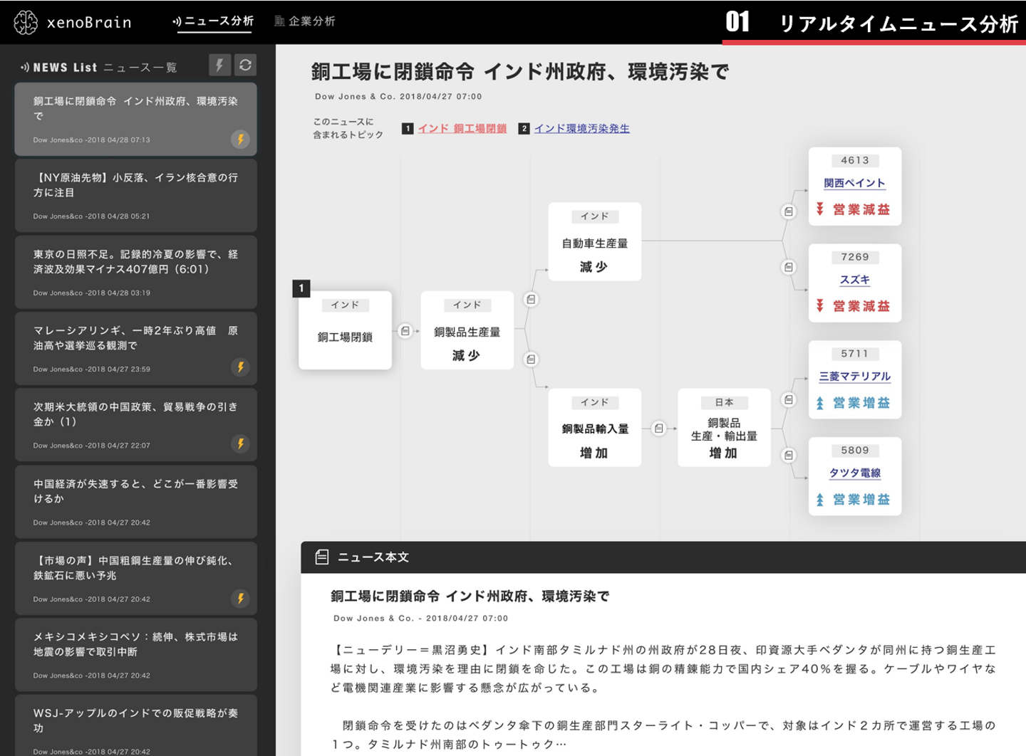Open document icon leading to 関西ペイント
The image size is (1026, 756).
point(789,211)
